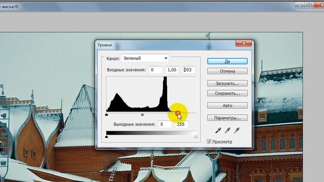Open the Параметры... options button

[x=227, y=118]
